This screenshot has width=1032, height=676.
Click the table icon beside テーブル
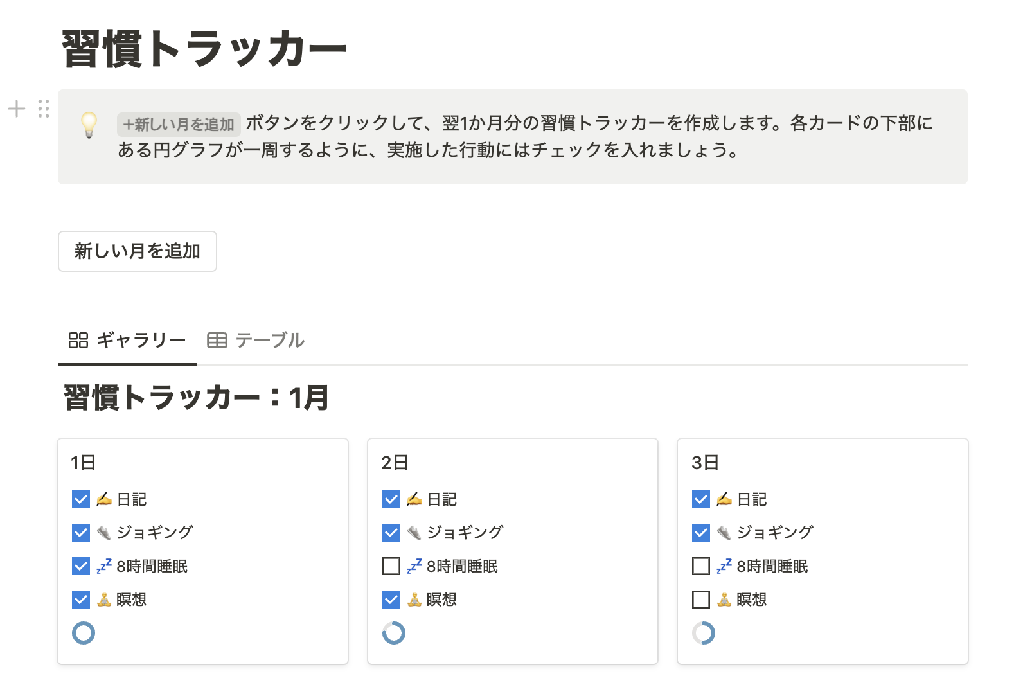click(217, 340)
